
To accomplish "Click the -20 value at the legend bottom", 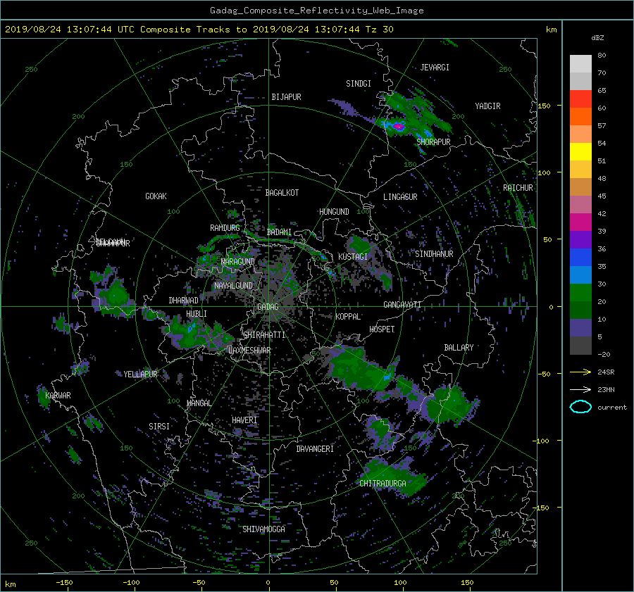I will 604,354.
